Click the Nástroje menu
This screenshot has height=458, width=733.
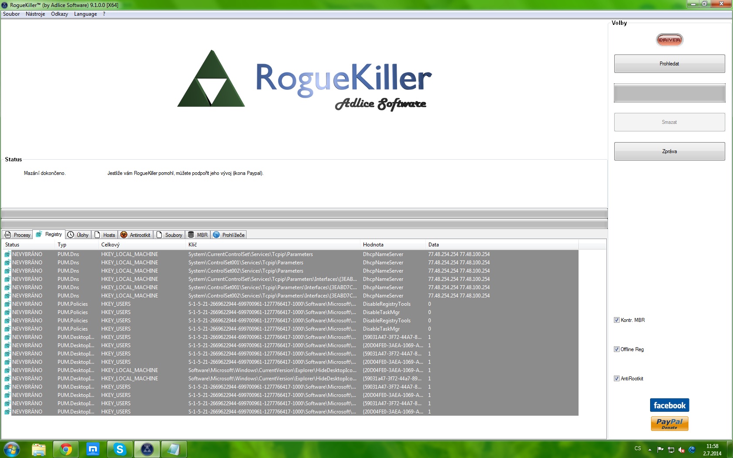click(35, 14)
